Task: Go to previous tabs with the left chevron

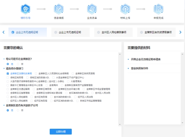Action: pyautogui.click(x=4, y=32)
